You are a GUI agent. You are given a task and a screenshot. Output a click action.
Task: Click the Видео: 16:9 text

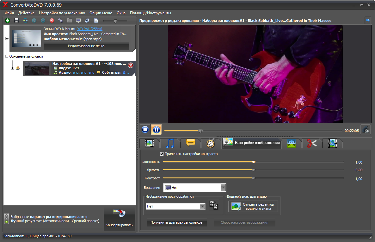[69, 68]
